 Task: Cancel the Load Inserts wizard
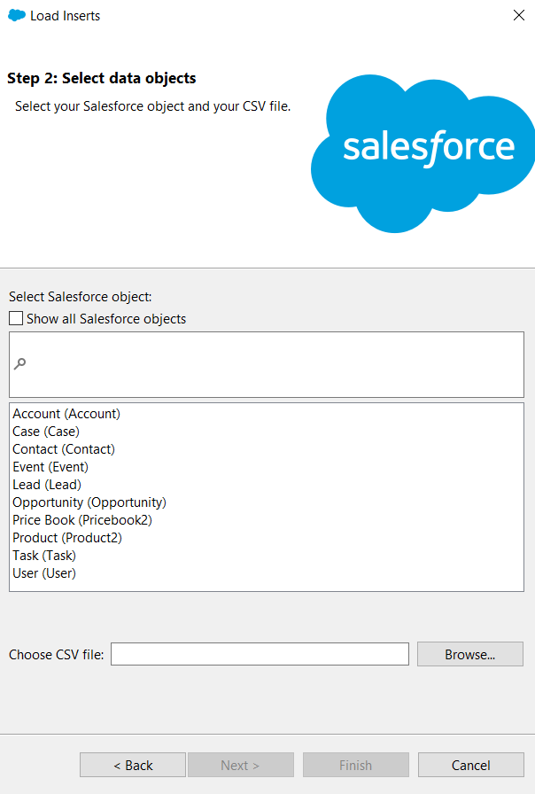pyautogui.click(x=470, y=765)
